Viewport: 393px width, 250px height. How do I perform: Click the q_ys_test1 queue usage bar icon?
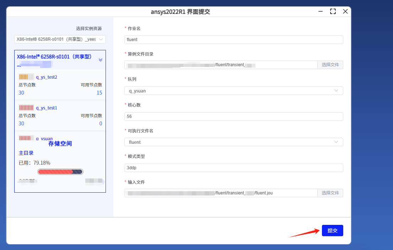(x=26, y=108)
